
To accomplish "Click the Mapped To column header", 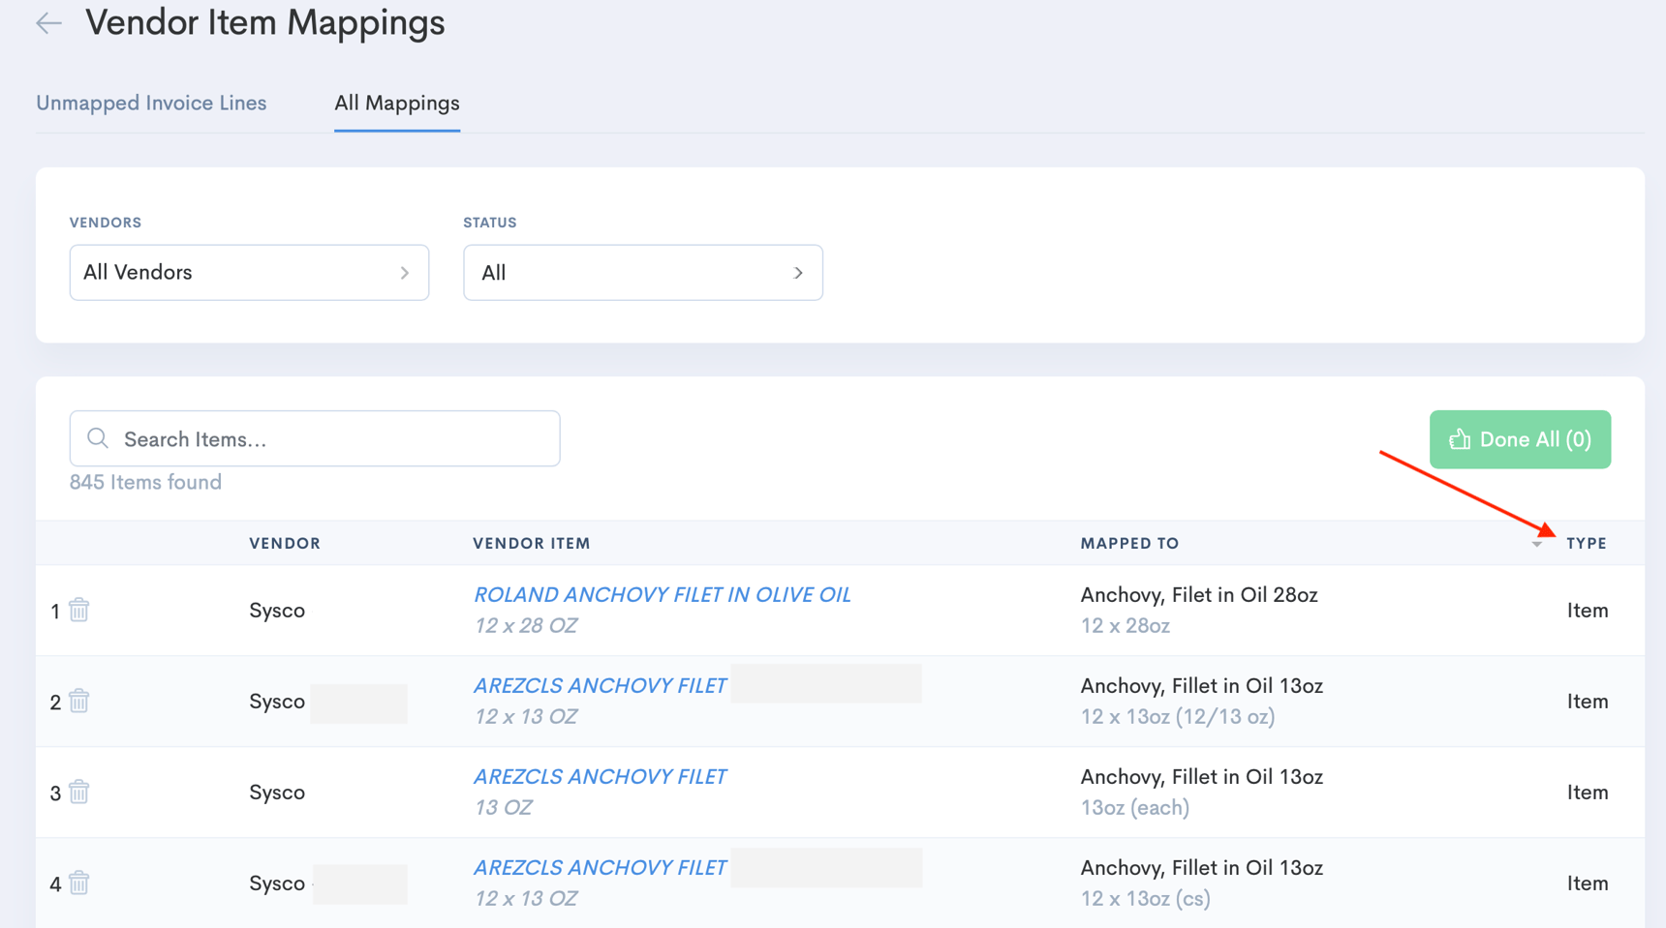I will (x=1129, y=544).
